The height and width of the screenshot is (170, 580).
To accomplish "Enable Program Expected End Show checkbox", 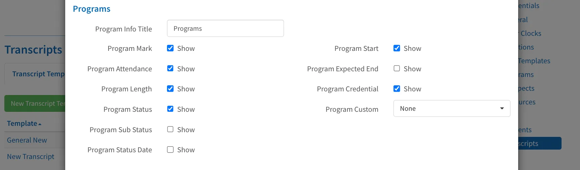I will 397,68.
